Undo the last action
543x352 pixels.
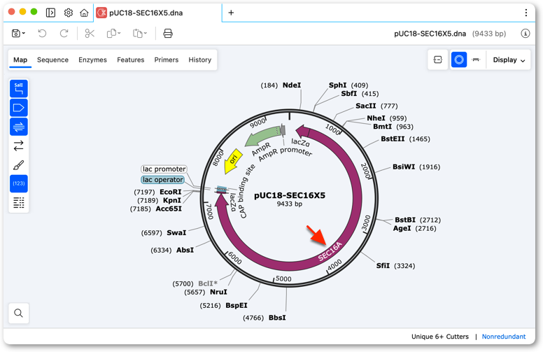pyautogui.click(x=42, y=34)
